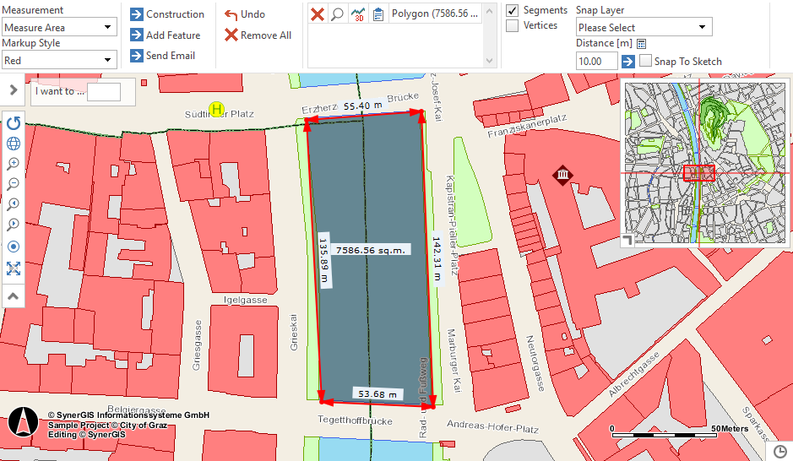Click Remove All button

[258, 35]
